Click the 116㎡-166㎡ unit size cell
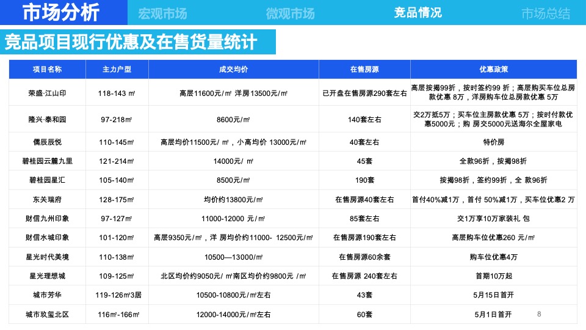The width and height of the screenshot is (586, 330). click(x=118, y=315)
